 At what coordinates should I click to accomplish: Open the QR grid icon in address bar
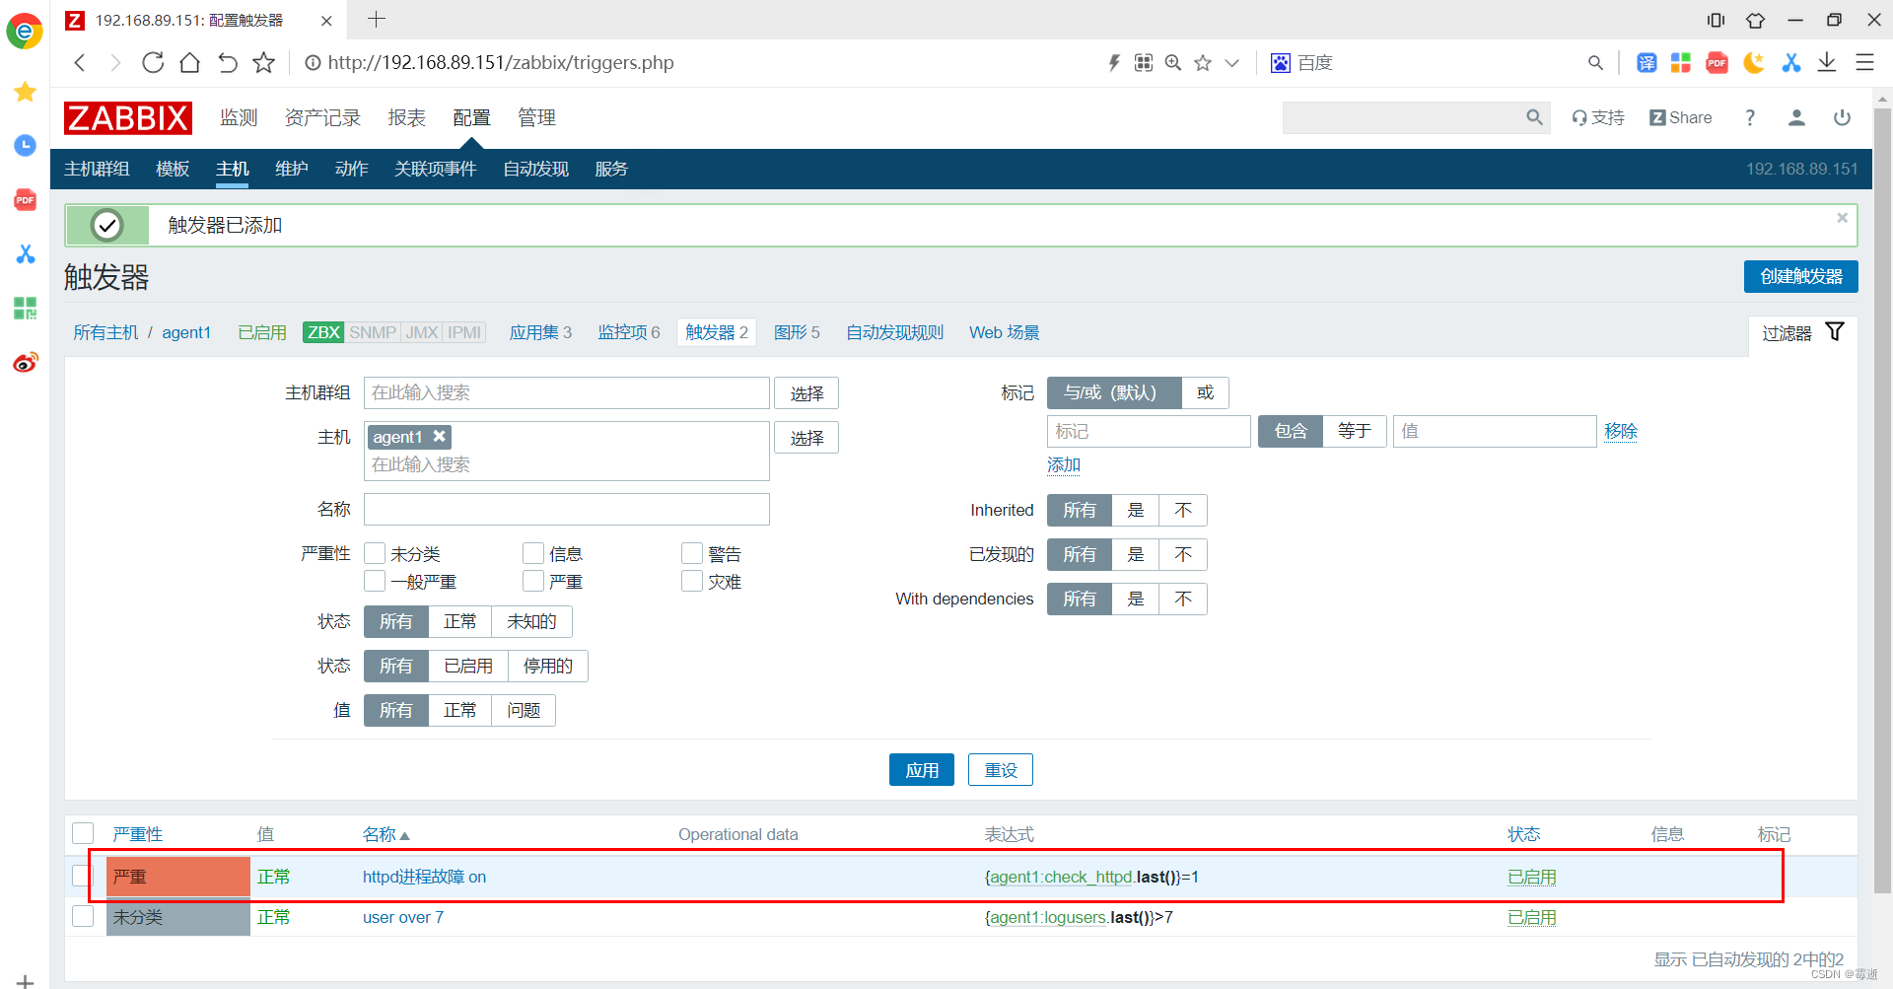[x=1144, y=63]
